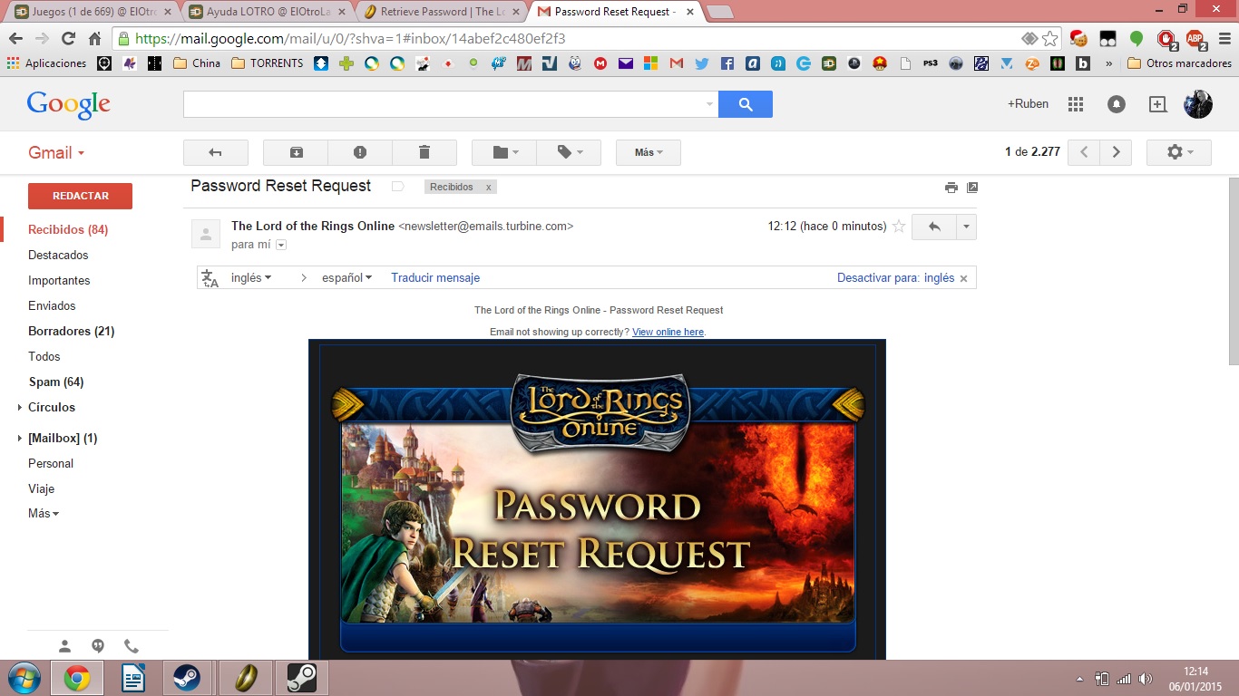Change source language dropdown 'inglés'

pyautogui.click(x=251, y=277)
